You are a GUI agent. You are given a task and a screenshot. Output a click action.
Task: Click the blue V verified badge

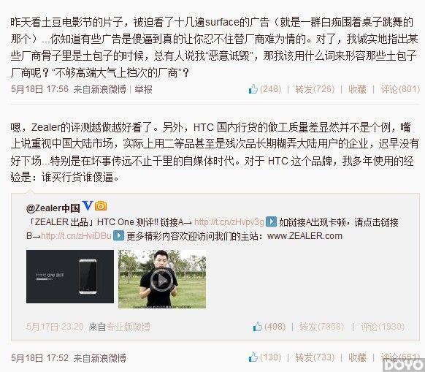coord(88,206)
